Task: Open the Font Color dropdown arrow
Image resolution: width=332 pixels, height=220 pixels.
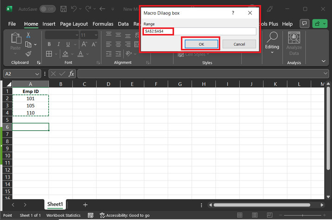Action: click(87, 54)
